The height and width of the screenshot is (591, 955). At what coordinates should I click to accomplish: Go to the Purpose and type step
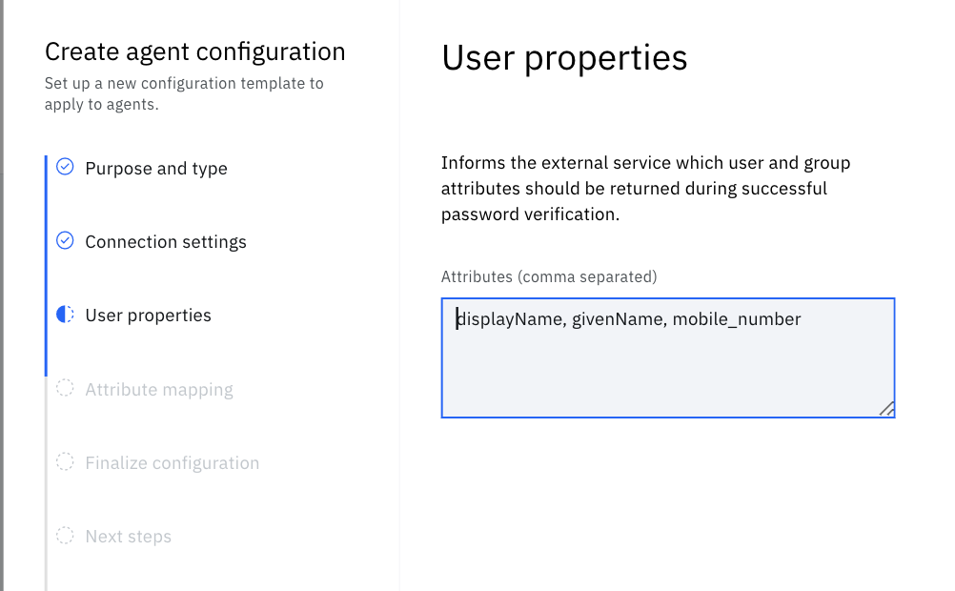point(156,169)
